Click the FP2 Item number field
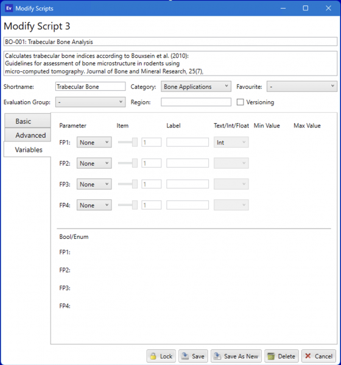Screen dimensions: 341x365 [152, 163]
